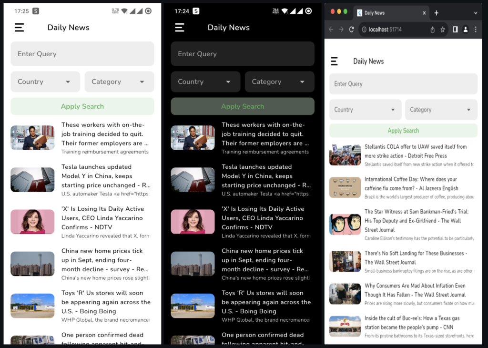Click Apply Search in browser page
The height and width of the screenshot is (348, 488).
[403, 131]
